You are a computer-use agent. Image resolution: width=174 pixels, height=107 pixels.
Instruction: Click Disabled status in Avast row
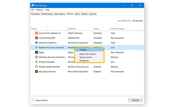97,33
